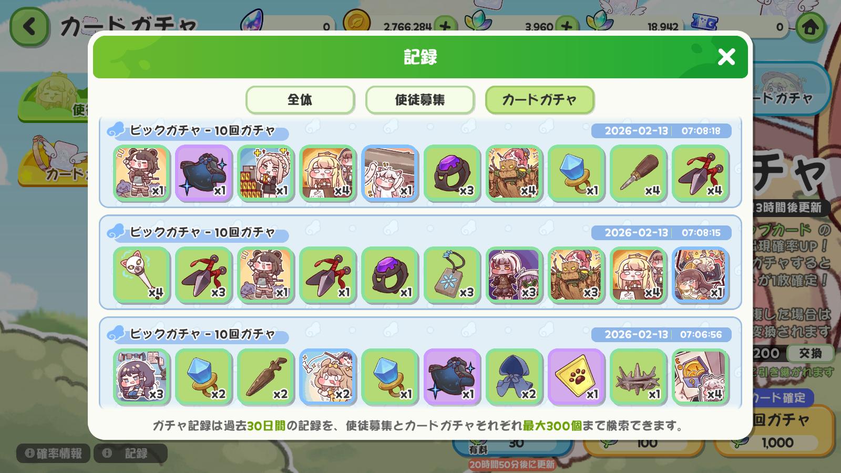Select the white cat character card
Screen dimensions: 841x473
pos(390,173)
